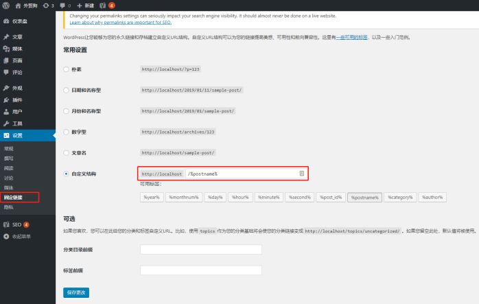
Task: Click the 保存更改 save button
Action: [76, 292]
